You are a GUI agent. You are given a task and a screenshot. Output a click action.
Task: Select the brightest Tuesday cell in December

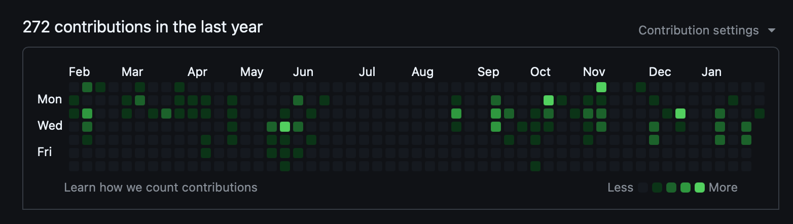[x=680, y=114]
